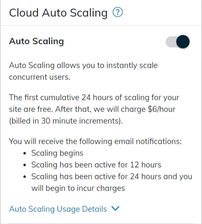Click the dark knob of the Auto Scaling switch

183,42
